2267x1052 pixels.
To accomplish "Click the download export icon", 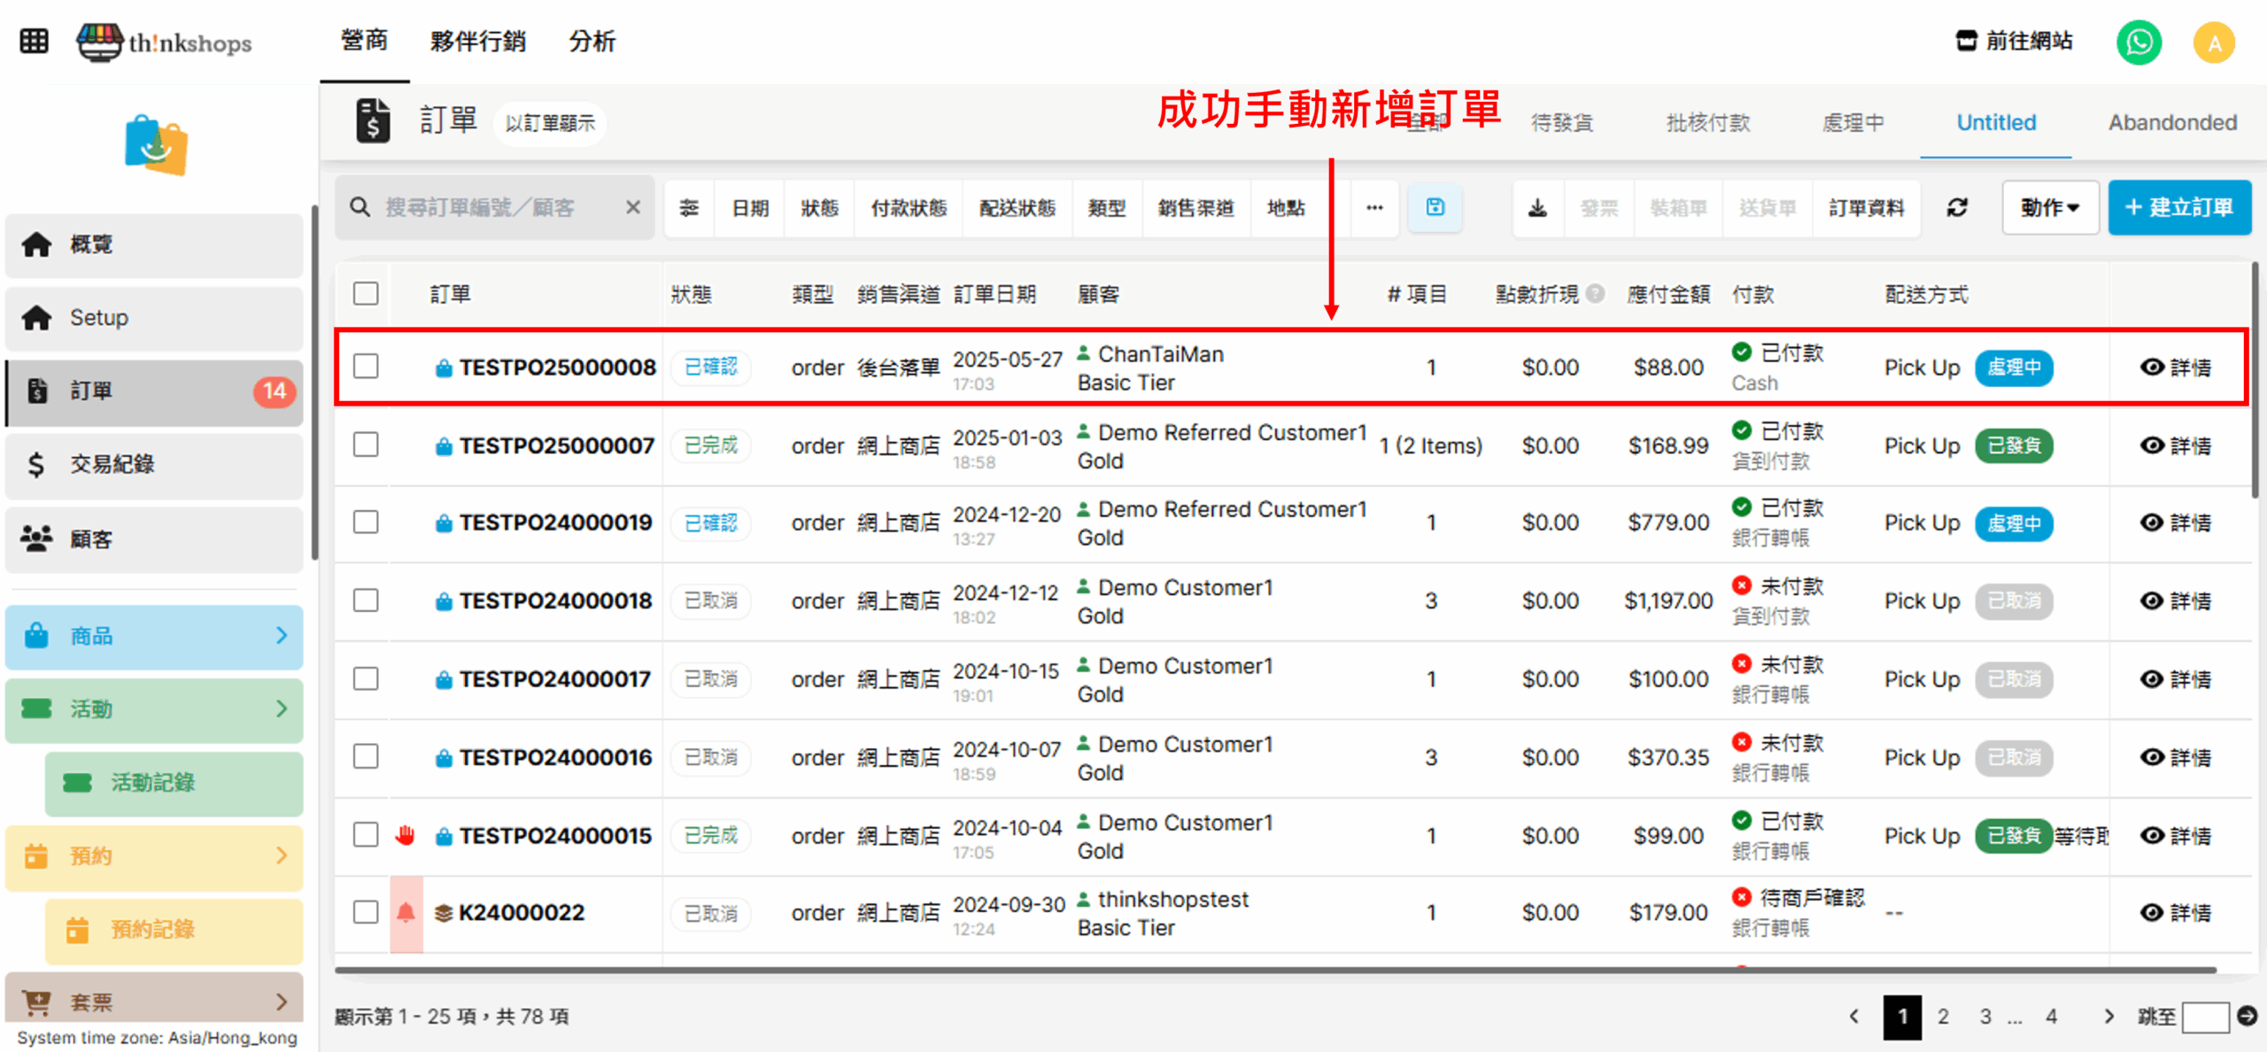I will [x=1538, y=208].
